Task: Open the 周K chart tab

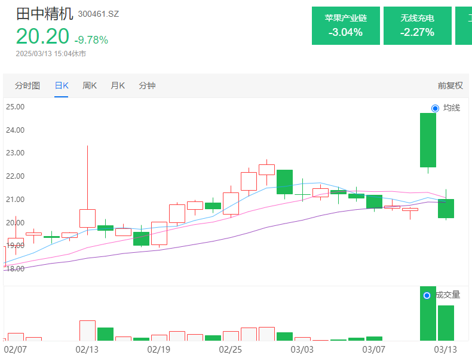Action: pyautogui.click(x=90, y=85)
